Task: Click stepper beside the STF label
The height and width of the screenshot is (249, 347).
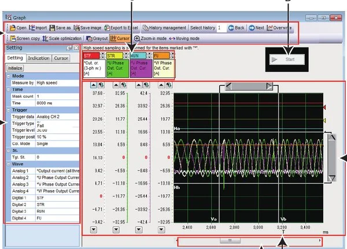Action: 103,55
